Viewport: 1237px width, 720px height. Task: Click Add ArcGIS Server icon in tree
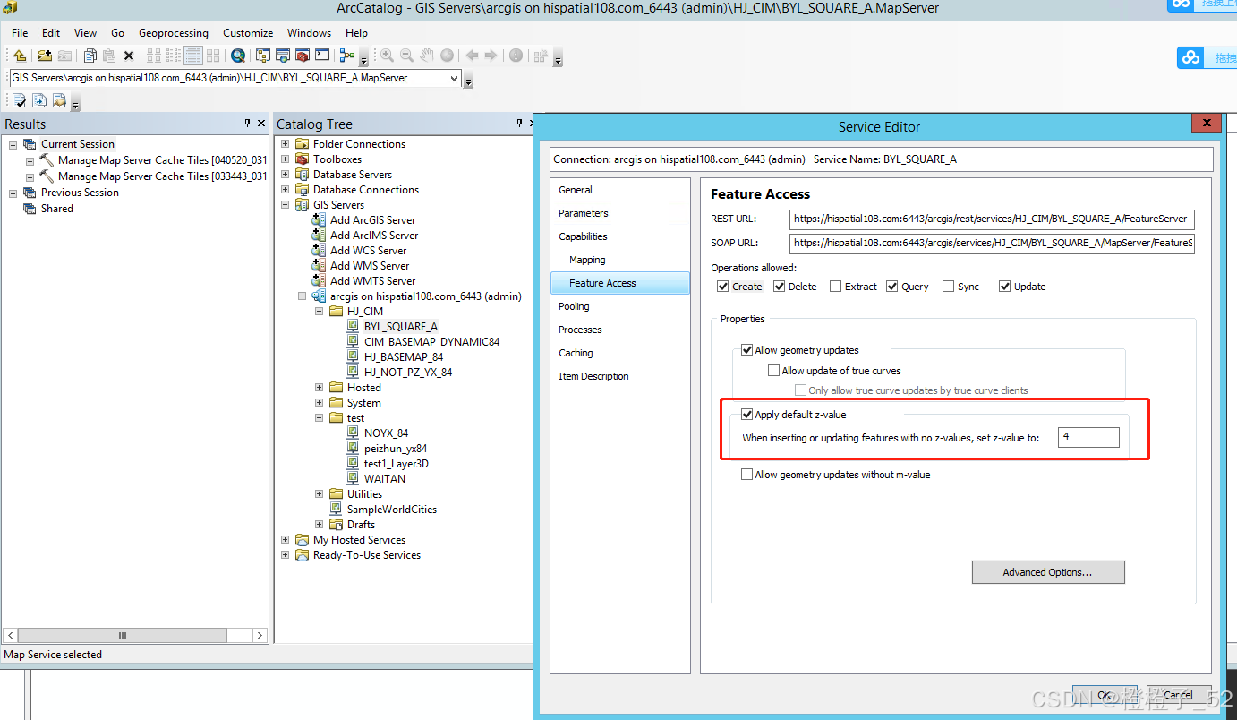click(x=319, y=220)
